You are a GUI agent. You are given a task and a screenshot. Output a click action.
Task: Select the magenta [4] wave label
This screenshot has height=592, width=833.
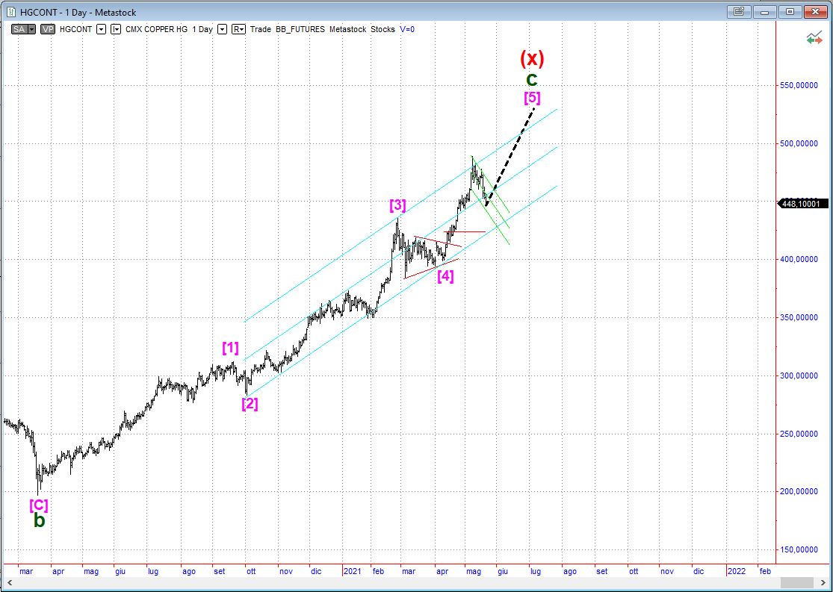(445, 276)
